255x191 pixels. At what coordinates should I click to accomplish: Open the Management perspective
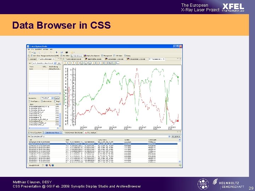(107, 56)
